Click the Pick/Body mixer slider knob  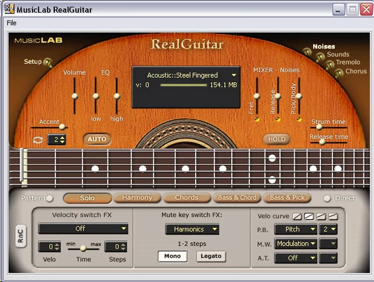[x=299, y=96]
